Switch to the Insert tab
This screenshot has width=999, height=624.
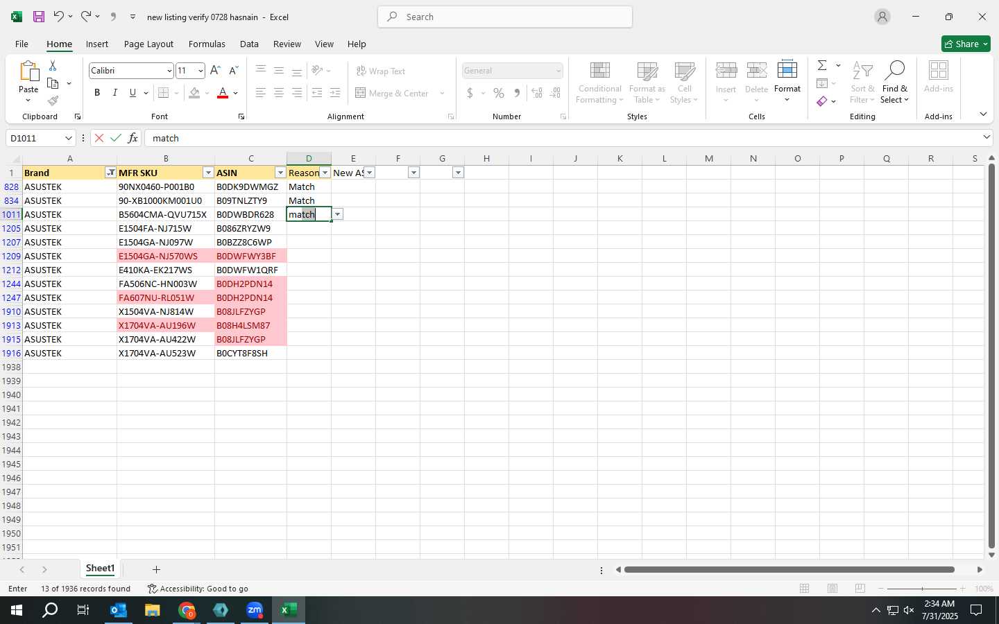click(x=97, y=44)
